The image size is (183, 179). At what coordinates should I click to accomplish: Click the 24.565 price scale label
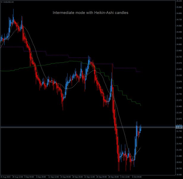[179, 26]
